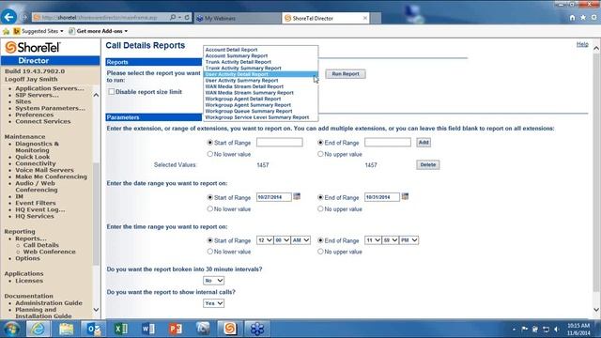Screen dimensions: 601x338
Task: Click the Action Center flag tray icon
Action: (x=525, y=330)
